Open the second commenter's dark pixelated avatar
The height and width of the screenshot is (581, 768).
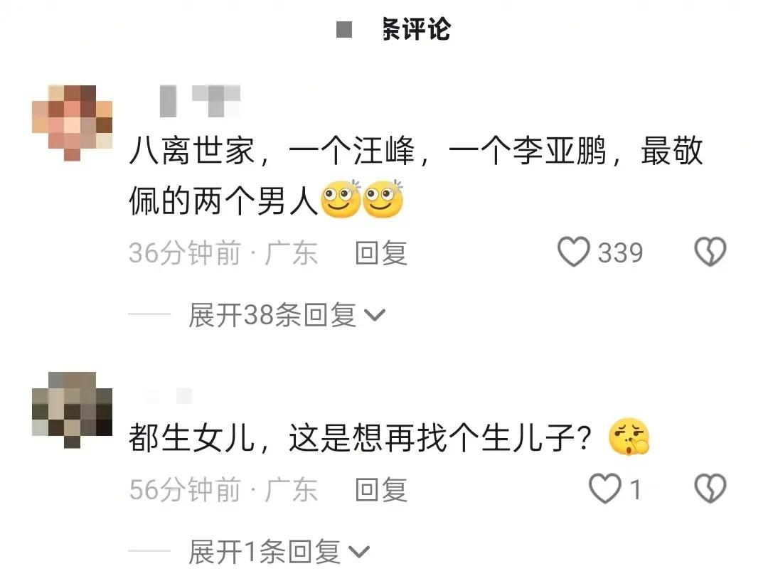tap(72, 410)
